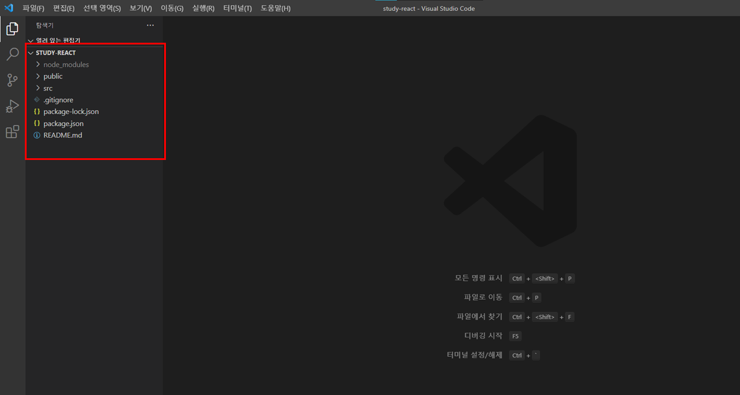Image resolution: width=740 pixels, height=395 pixels.
Task: Open the 도움말(H) menu
Action: (276, 8)
